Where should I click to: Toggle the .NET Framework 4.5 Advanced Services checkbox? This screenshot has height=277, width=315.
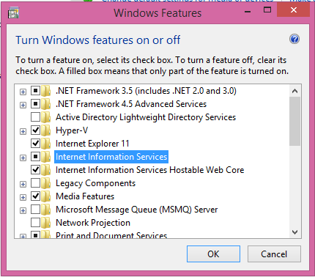pyautogui.click(x=35, y=104)
